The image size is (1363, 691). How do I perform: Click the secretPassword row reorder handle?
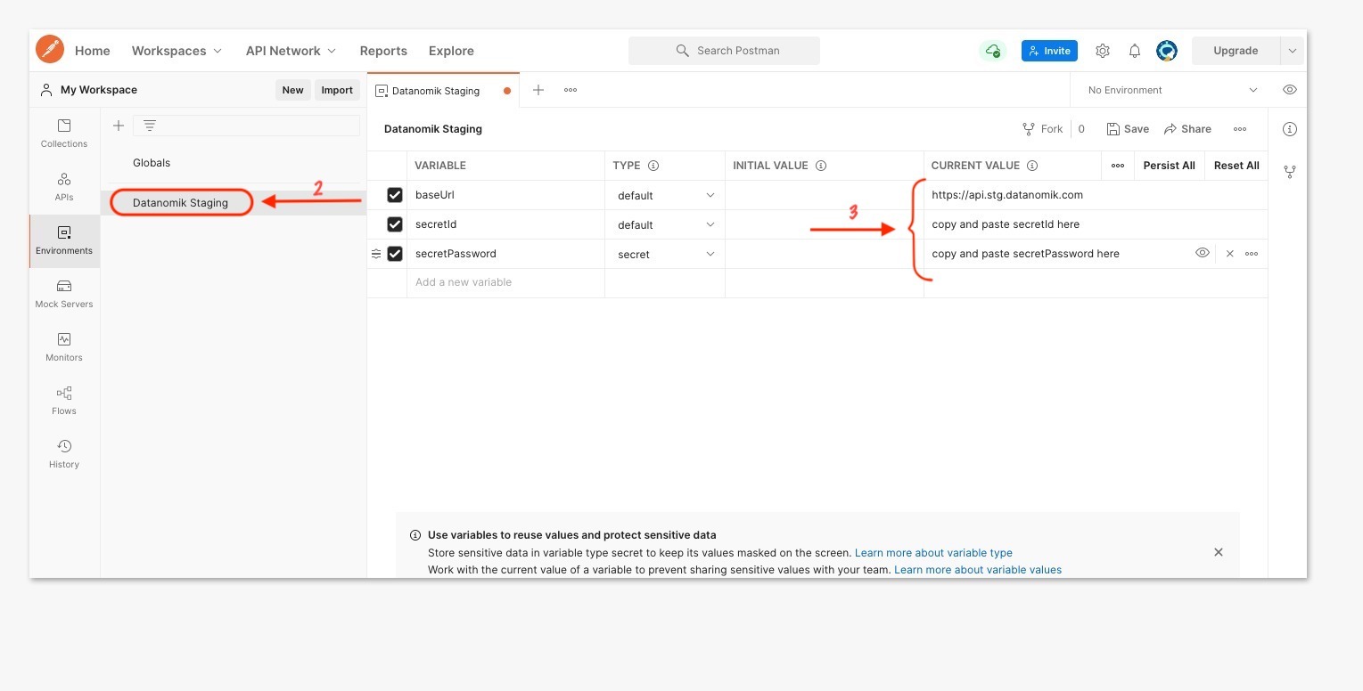pos(376,254)
